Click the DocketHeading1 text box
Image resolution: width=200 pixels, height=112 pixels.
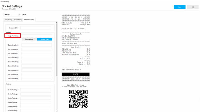(x=37, y=45)
